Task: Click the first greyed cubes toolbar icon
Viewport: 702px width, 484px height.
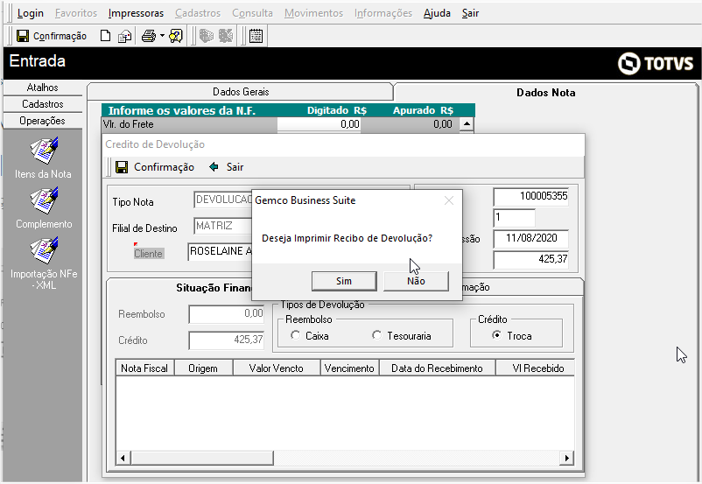Action: 206,36
